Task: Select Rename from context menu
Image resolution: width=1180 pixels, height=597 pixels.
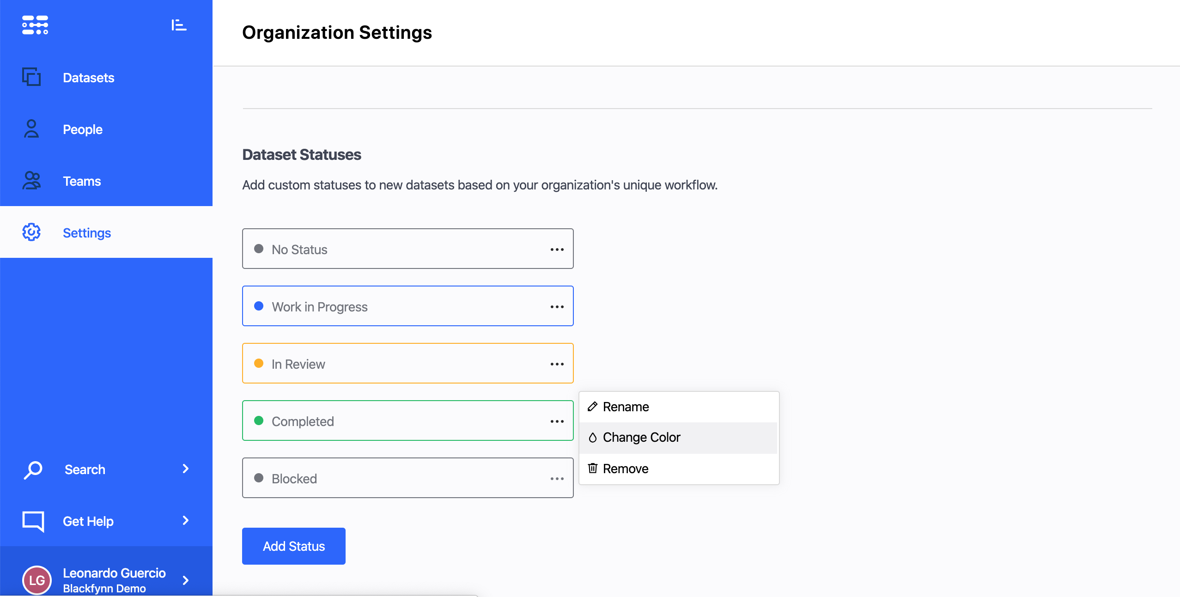Action: [x=626, y=407]
